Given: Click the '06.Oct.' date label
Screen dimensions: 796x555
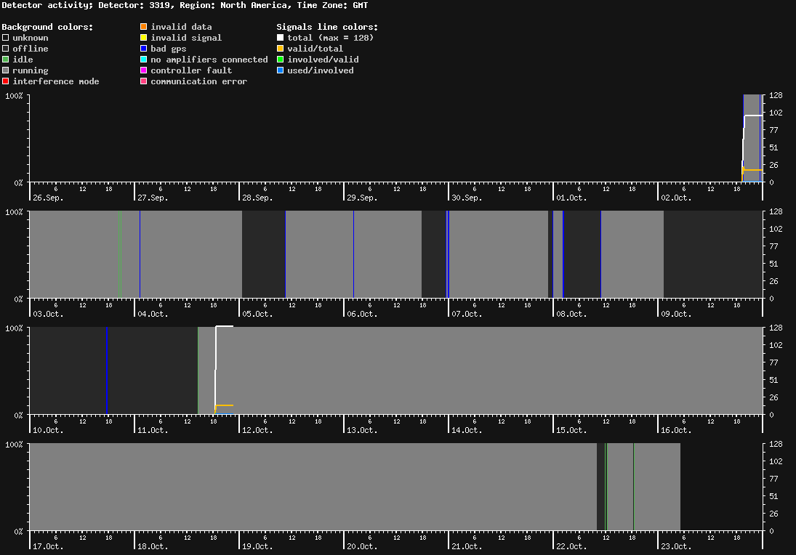Looking at the screenshot, I should click(363, 314).
